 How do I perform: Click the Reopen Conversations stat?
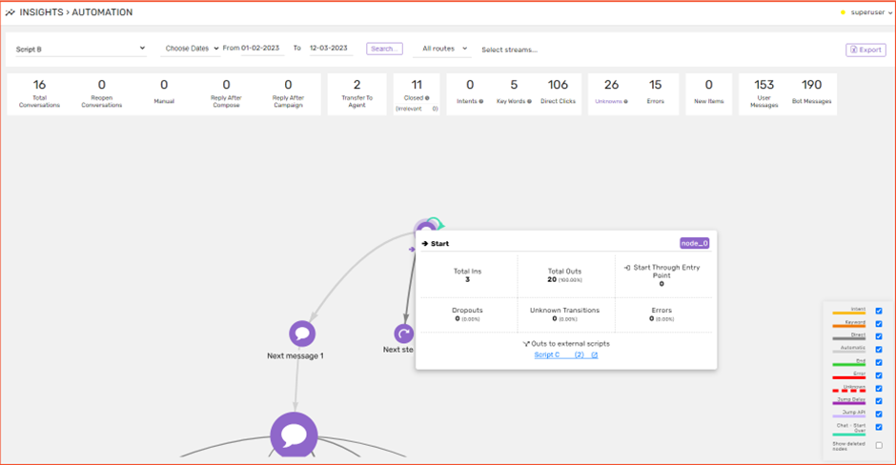[x=102, y=93]
